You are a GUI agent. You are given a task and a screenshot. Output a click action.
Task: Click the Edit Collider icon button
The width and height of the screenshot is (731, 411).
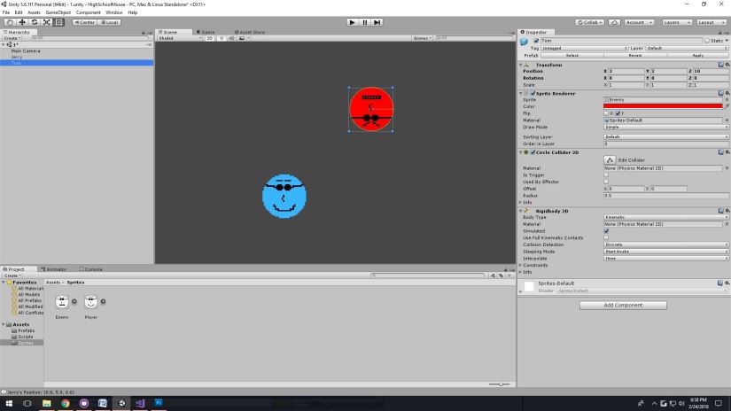610,159
